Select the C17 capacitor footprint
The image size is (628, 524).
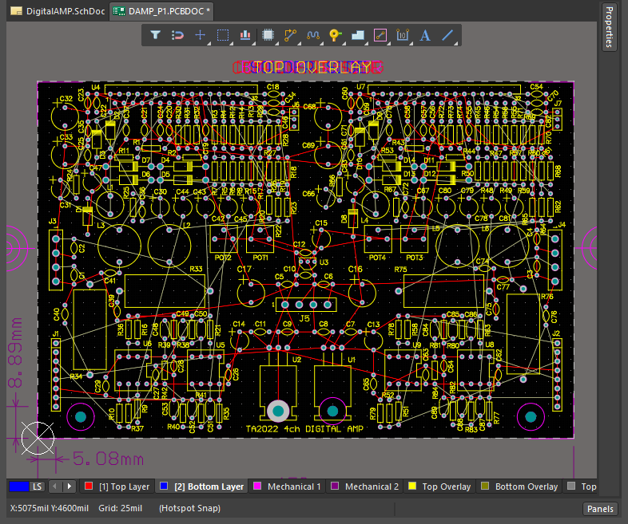251,294
